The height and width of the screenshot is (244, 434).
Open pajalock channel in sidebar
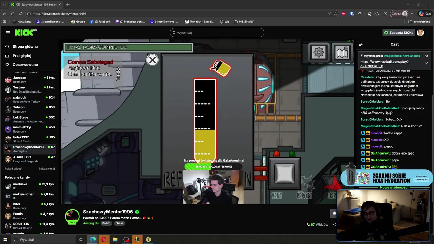(30, 99)
